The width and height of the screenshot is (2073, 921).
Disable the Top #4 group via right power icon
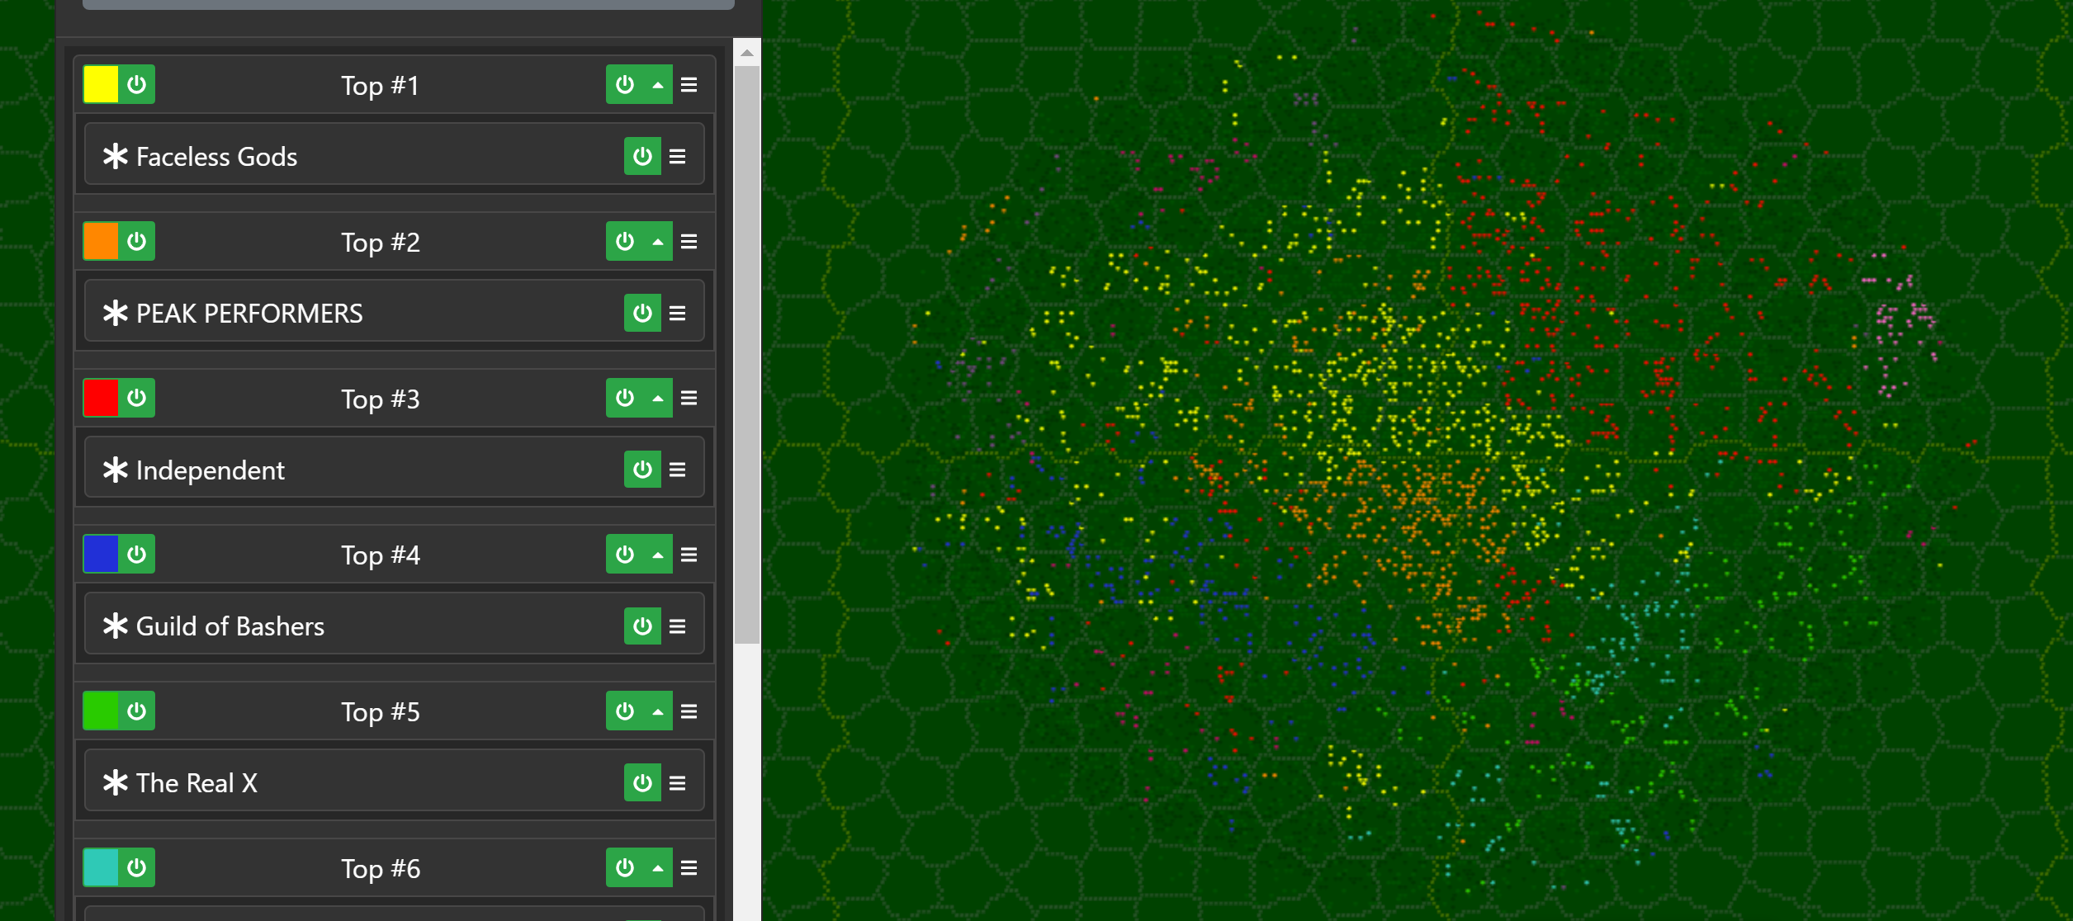click(x=625, y=554)
